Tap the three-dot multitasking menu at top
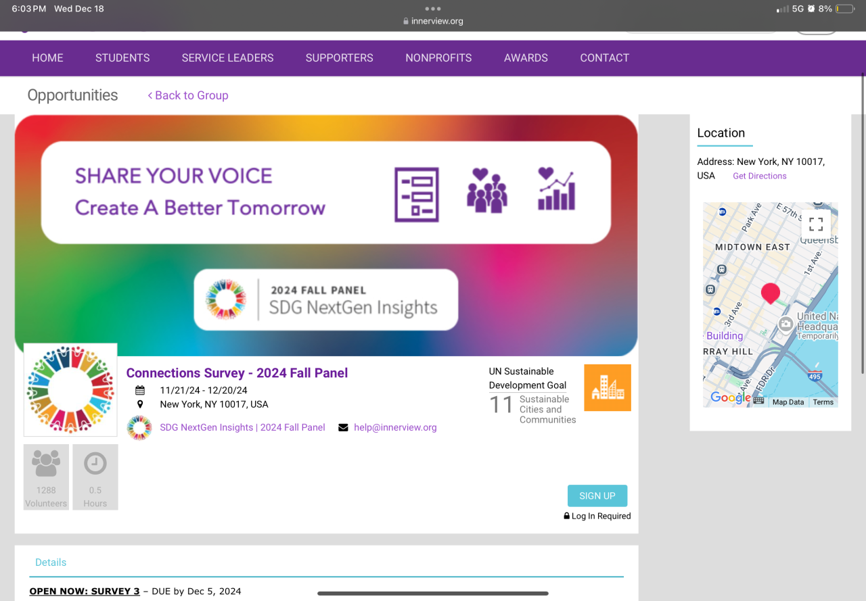 tap(433, 9)
